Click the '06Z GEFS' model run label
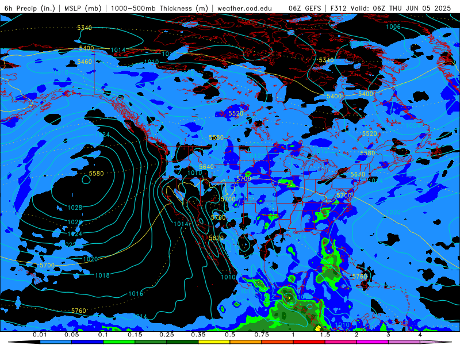The height and width of the screenshot is (345, 460). (305, 8)
